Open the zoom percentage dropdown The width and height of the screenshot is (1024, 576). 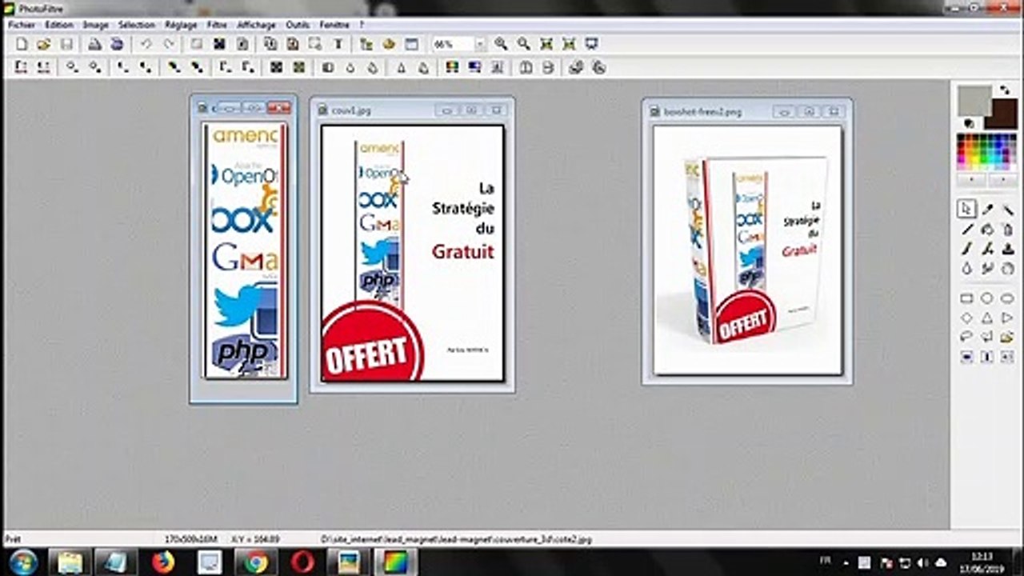480,44
